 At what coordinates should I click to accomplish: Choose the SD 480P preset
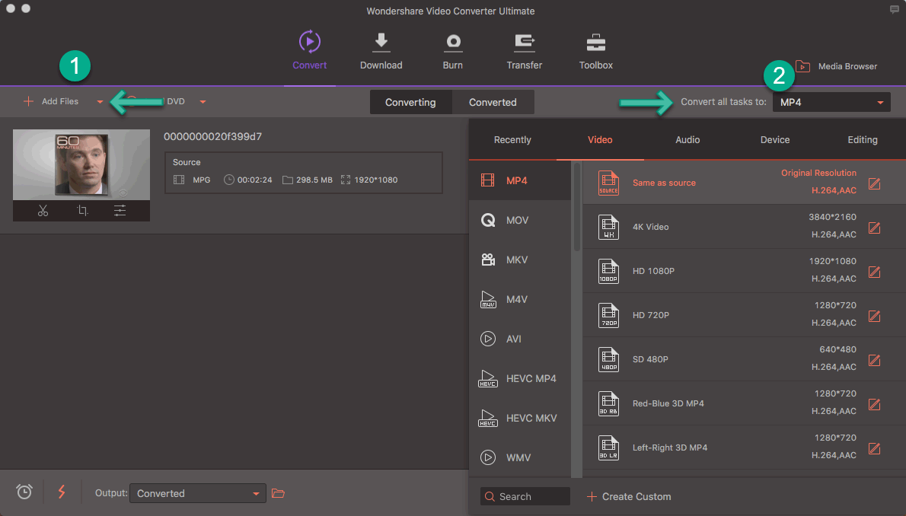click(x=744, y=359)
